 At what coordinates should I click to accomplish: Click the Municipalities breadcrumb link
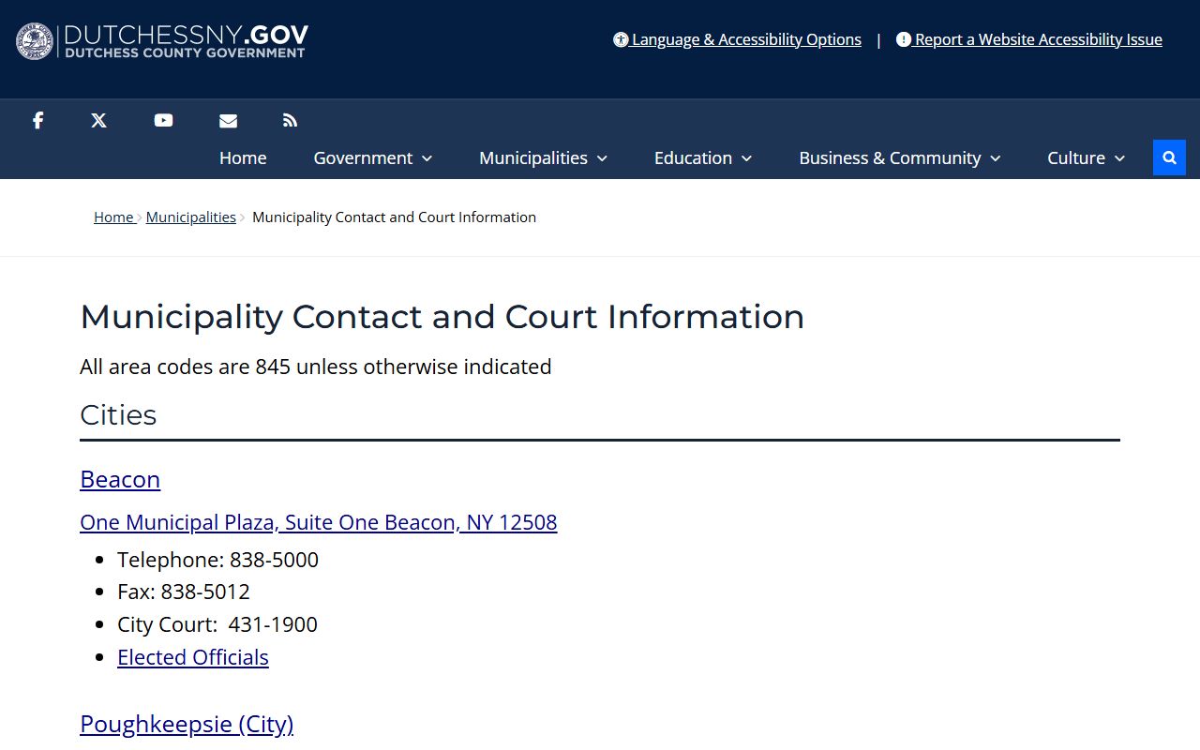(x=191, y=217)
